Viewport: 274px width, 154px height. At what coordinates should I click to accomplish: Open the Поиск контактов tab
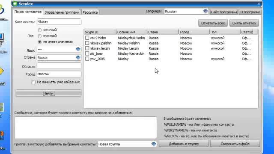click(x=28, y=12)
